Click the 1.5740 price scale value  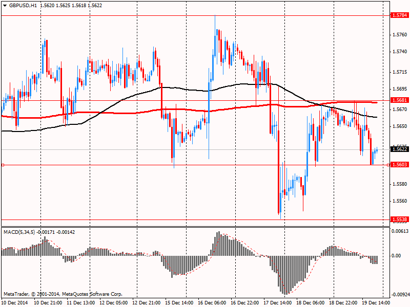400,52
